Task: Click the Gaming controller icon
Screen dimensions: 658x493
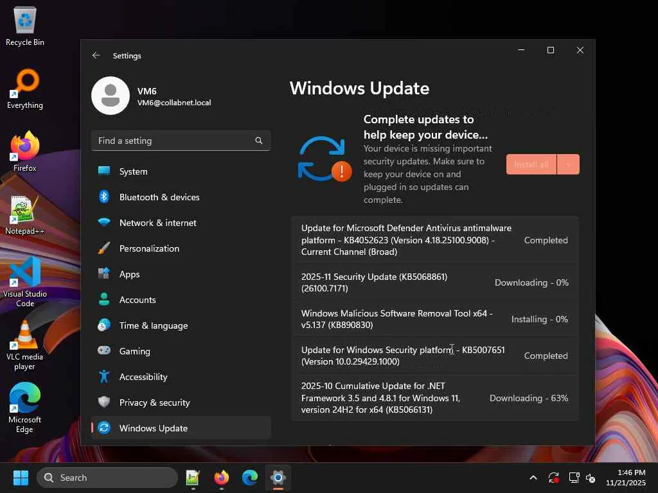Action: pyautogui.click(x=104, y=350)
